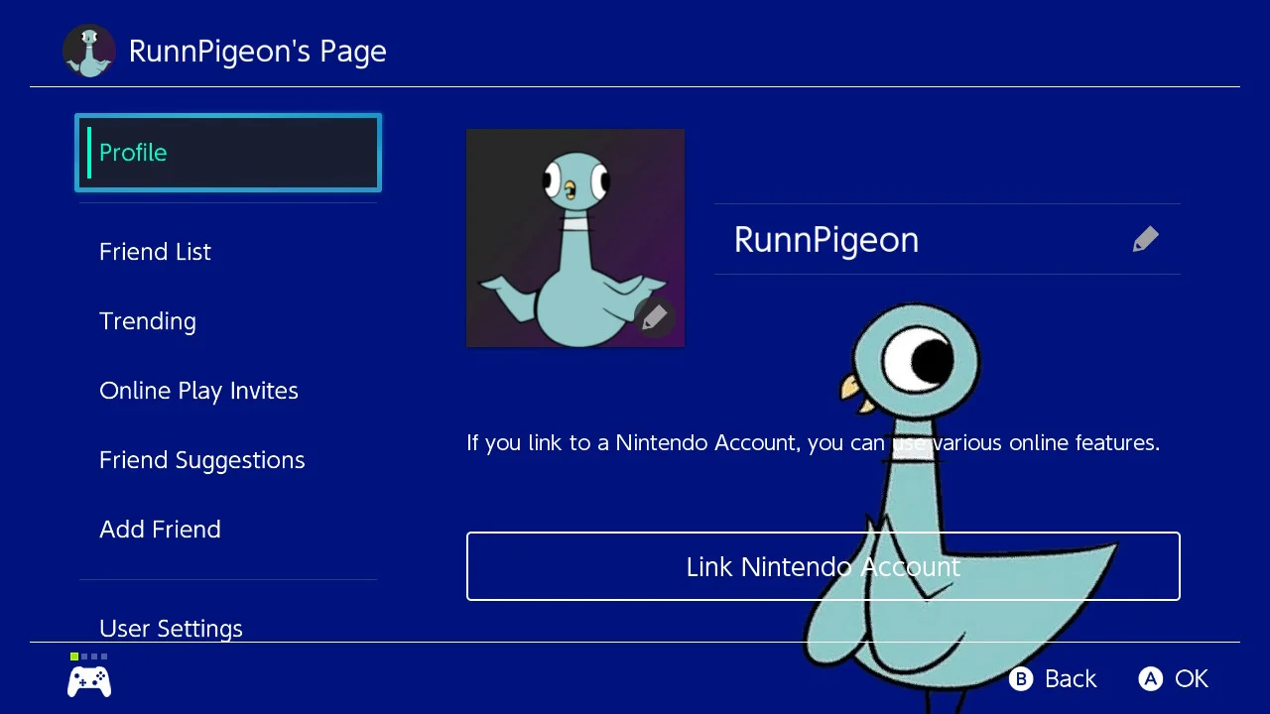The image size is (1270, 714).
Task: Open Online Play Invites
Action: click(198, 391)
